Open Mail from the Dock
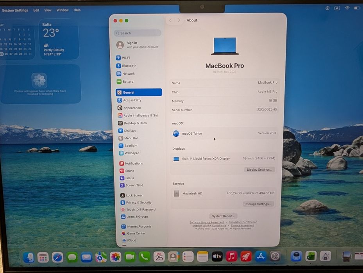The height and width of the screenshot is (273, 363). (86, 257)
